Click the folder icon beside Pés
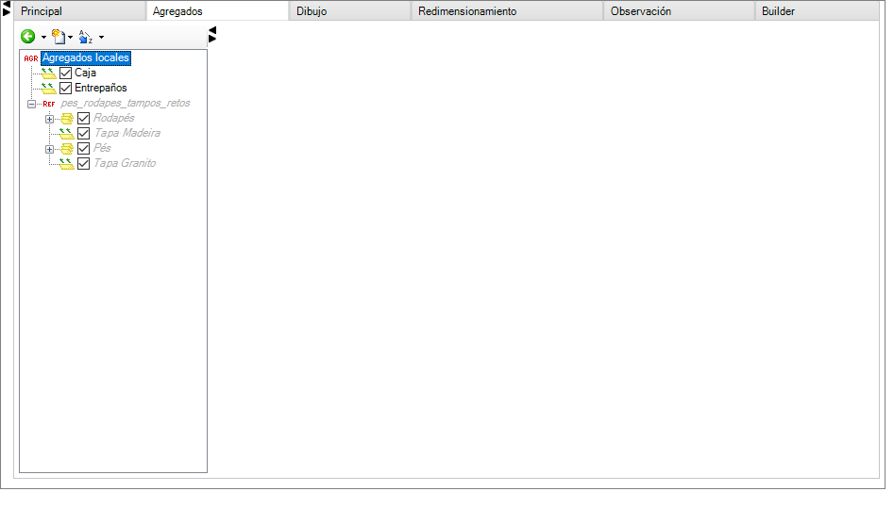Screen dimensions: 894x508 [67, 149]
